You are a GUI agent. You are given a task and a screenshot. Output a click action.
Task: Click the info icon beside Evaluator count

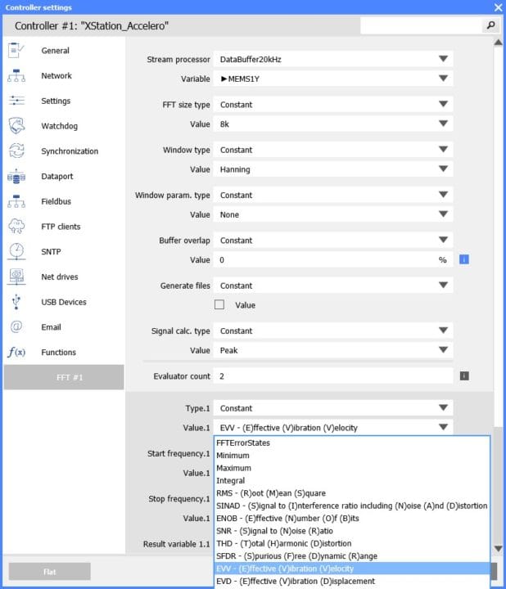click(x=464, y=376)
